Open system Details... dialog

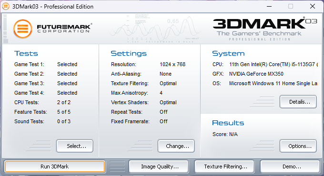click(x=298, y=102)
